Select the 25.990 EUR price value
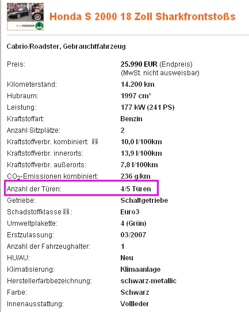 (x=139, y=64)
